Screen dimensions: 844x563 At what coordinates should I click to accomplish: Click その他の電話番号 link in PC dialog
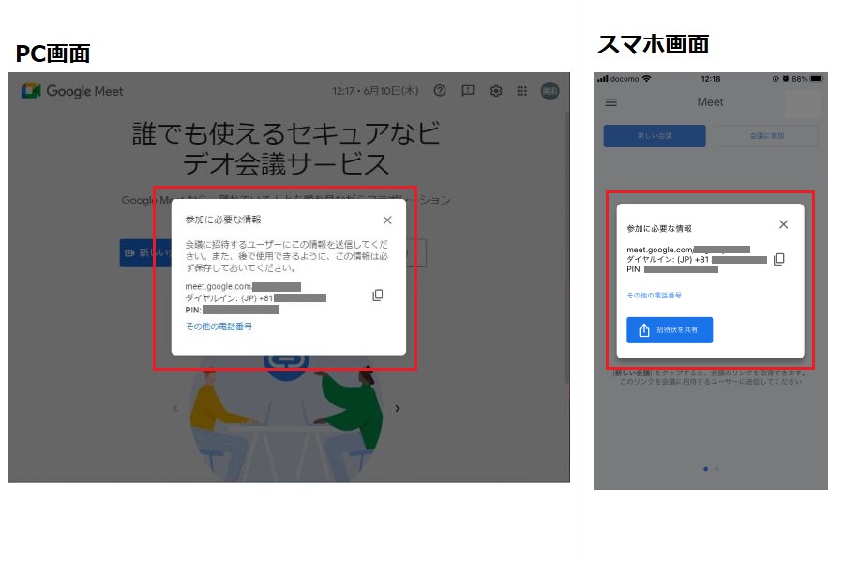[x=219, y=327]
